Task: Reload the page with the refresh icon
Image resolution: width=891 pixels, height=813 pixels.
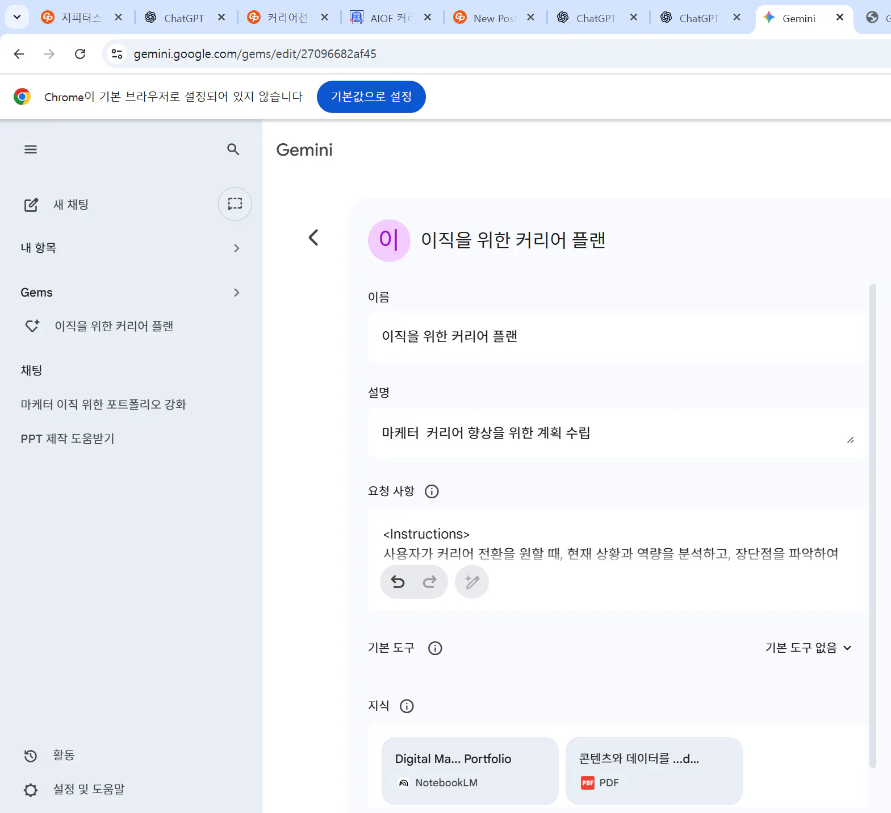Action: (80, 54)
